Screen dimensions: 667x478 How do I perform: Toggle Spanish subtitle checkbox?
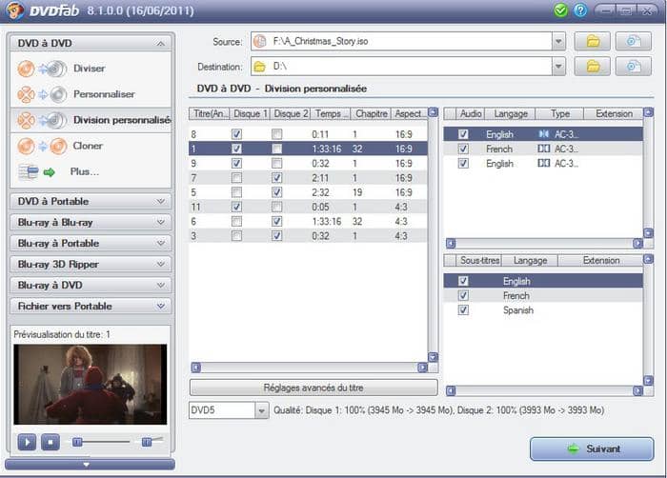click(463, 310)
